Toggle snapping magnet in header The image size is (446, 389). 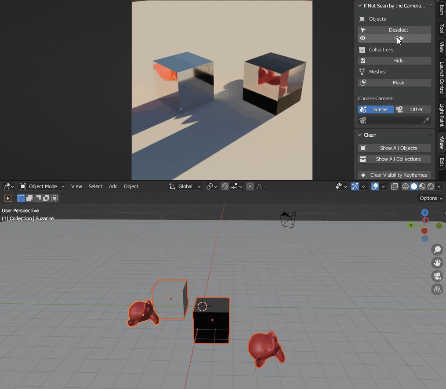tap(225, 186)
